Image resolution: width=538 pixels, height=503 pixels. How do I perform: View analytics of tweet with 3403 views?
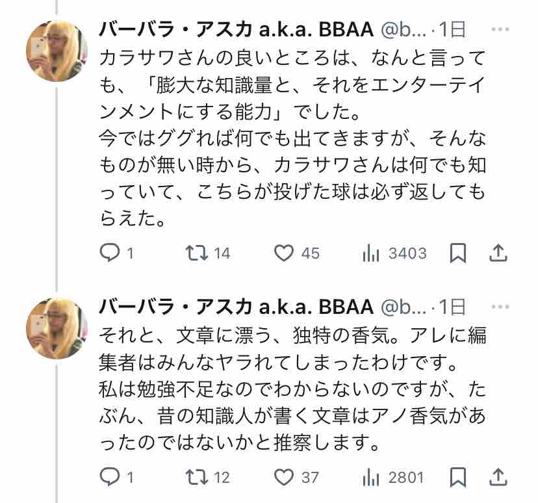pos(371,253)
